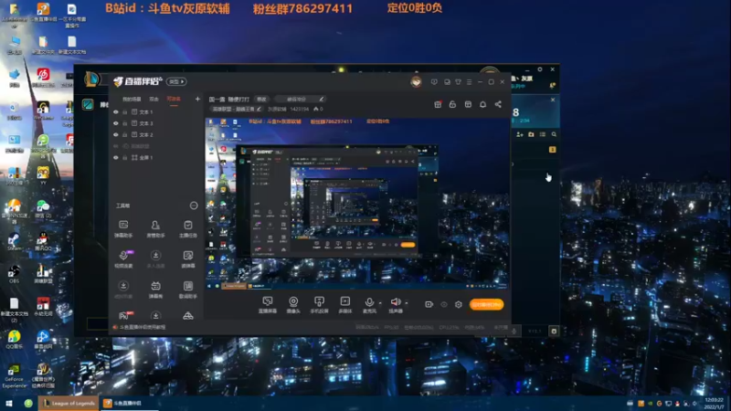Close the queue banner in League client
This screenshot has height=411, width=731.
point(553,100)
